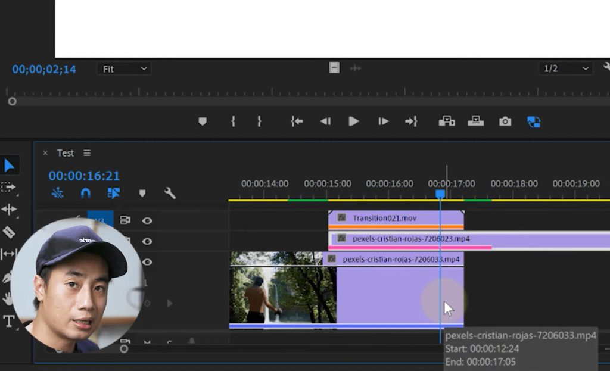The image size is (610, 371).
Task: Select the Selection tool arrow
Action: (10, 165)
